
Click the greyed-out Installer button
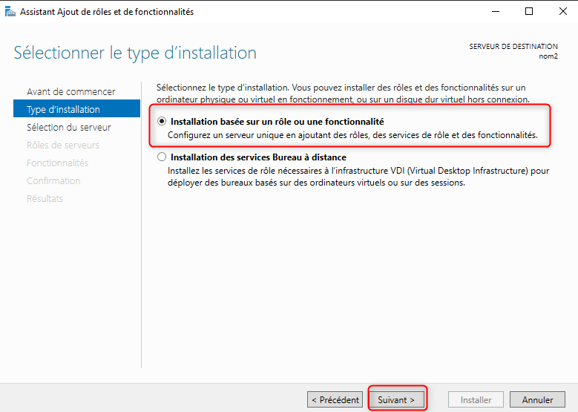(x=476, y=400)
